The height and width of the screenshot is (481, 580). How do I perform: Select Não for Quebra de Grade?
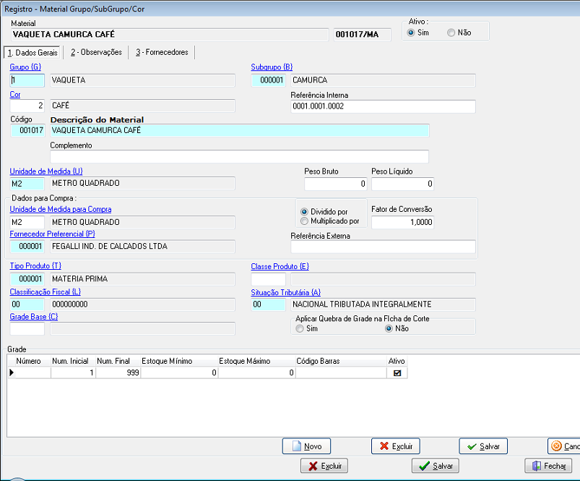[x=389, y=328]
